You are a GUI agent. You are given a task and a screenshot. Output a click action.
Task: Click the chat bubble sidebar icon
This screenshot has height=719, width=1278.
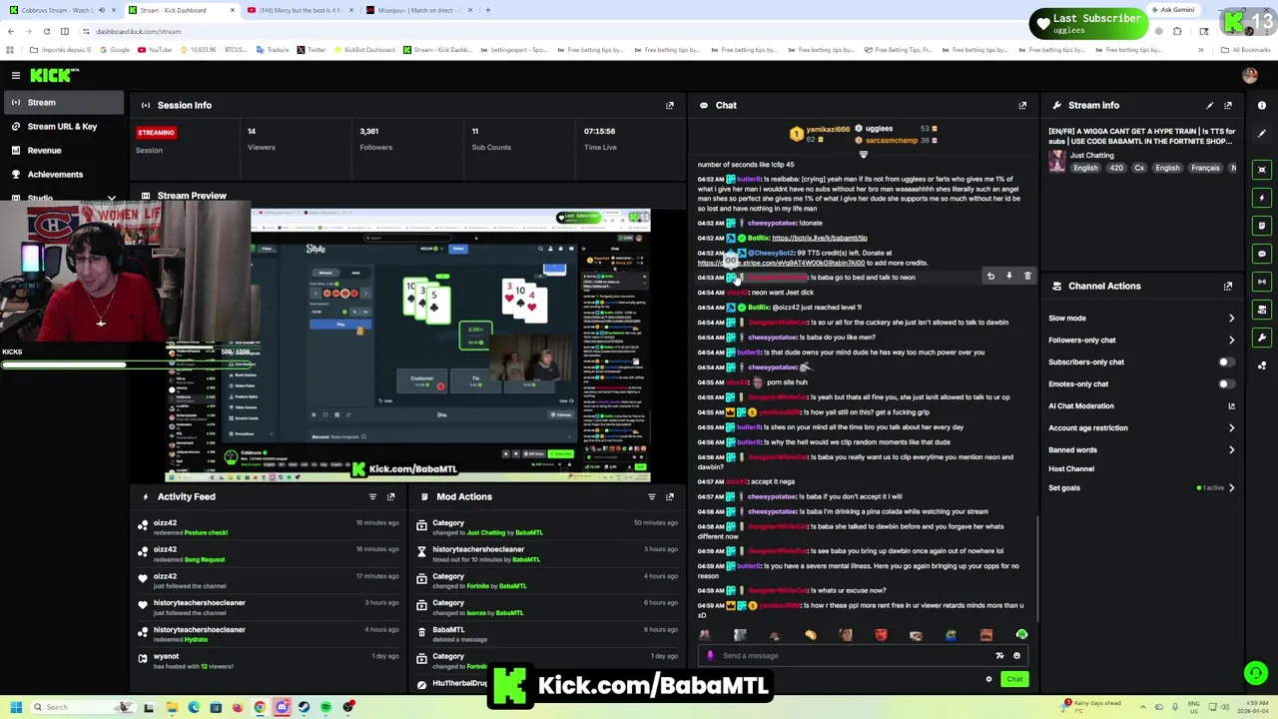click(x=1262, y=254)
